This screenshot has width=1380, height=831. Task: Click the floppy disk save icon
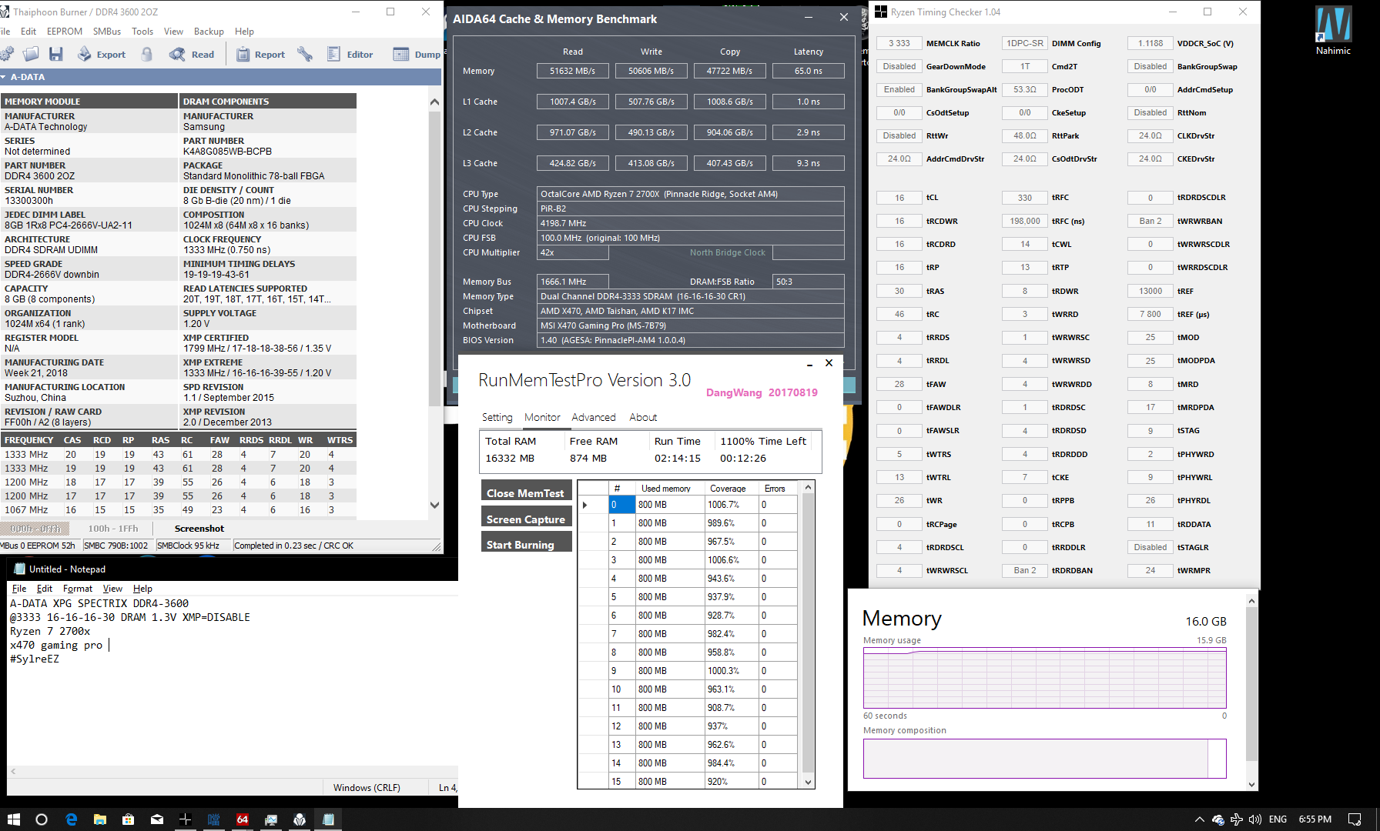pos(55,54)
